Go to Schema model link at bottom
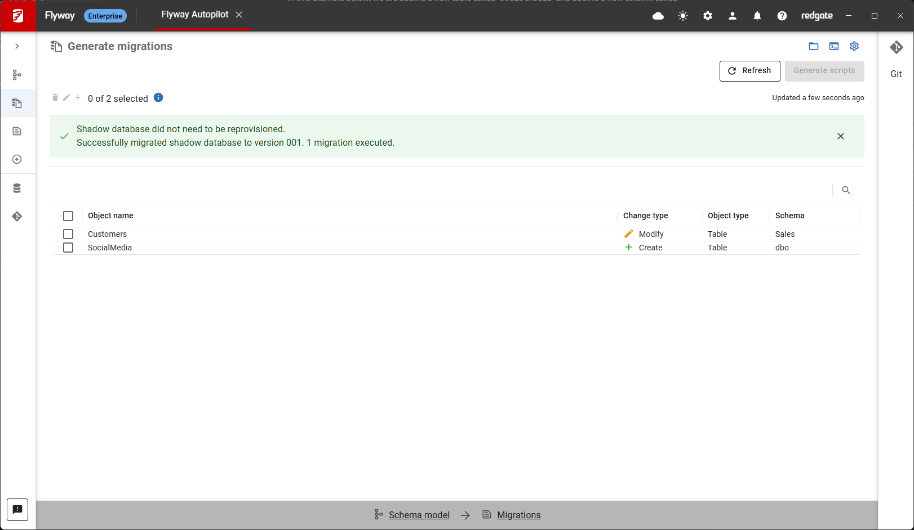The height and width of the screenshot is (530, 914). [419, 515]
